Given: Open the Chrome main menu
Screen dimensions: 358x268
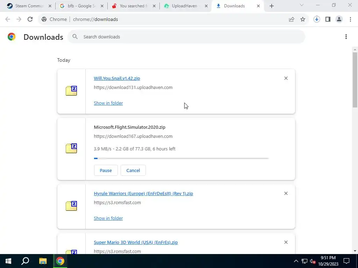Looking at the screenshot, I should coord(350,20).
